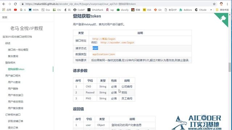Click the 员工编号 description cell

pyautogui.click(x=127, y=98)
